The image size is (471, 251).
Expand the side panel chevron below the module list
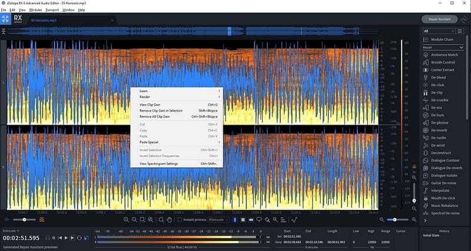tap(425, 220)
